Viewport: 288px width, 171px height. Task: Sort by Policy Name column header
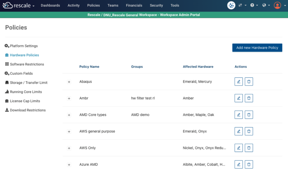(89, 67)
